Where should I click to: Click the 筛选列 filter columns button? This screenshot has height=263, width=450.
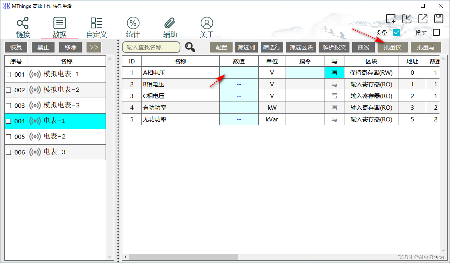[246, 47]
